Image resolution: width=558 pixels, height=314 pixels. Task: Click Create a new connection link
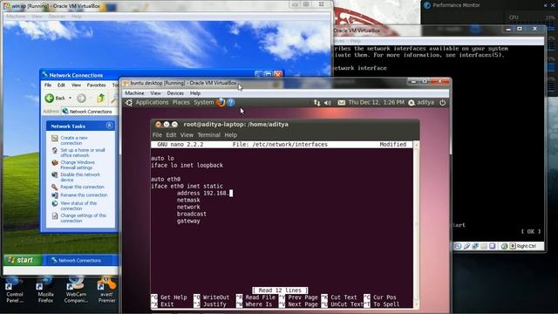pos(74,140)
